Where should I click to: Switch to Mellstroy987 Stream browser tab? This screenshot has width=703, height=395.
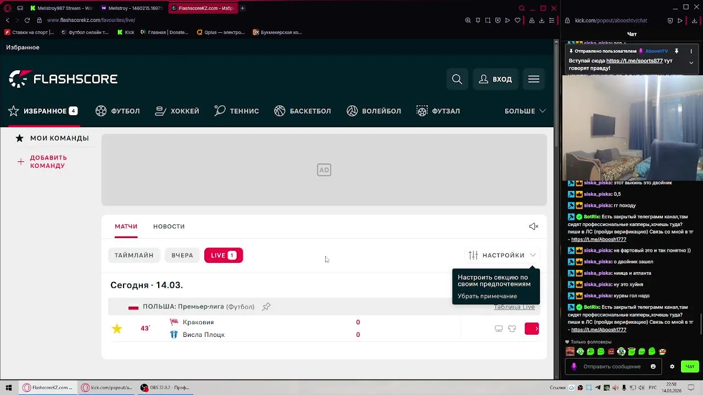point(62,8)
